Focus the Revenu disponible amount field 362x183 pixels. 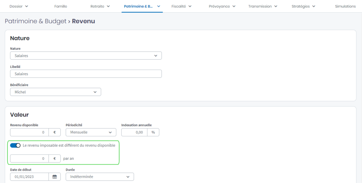click(x=29, y=132)
